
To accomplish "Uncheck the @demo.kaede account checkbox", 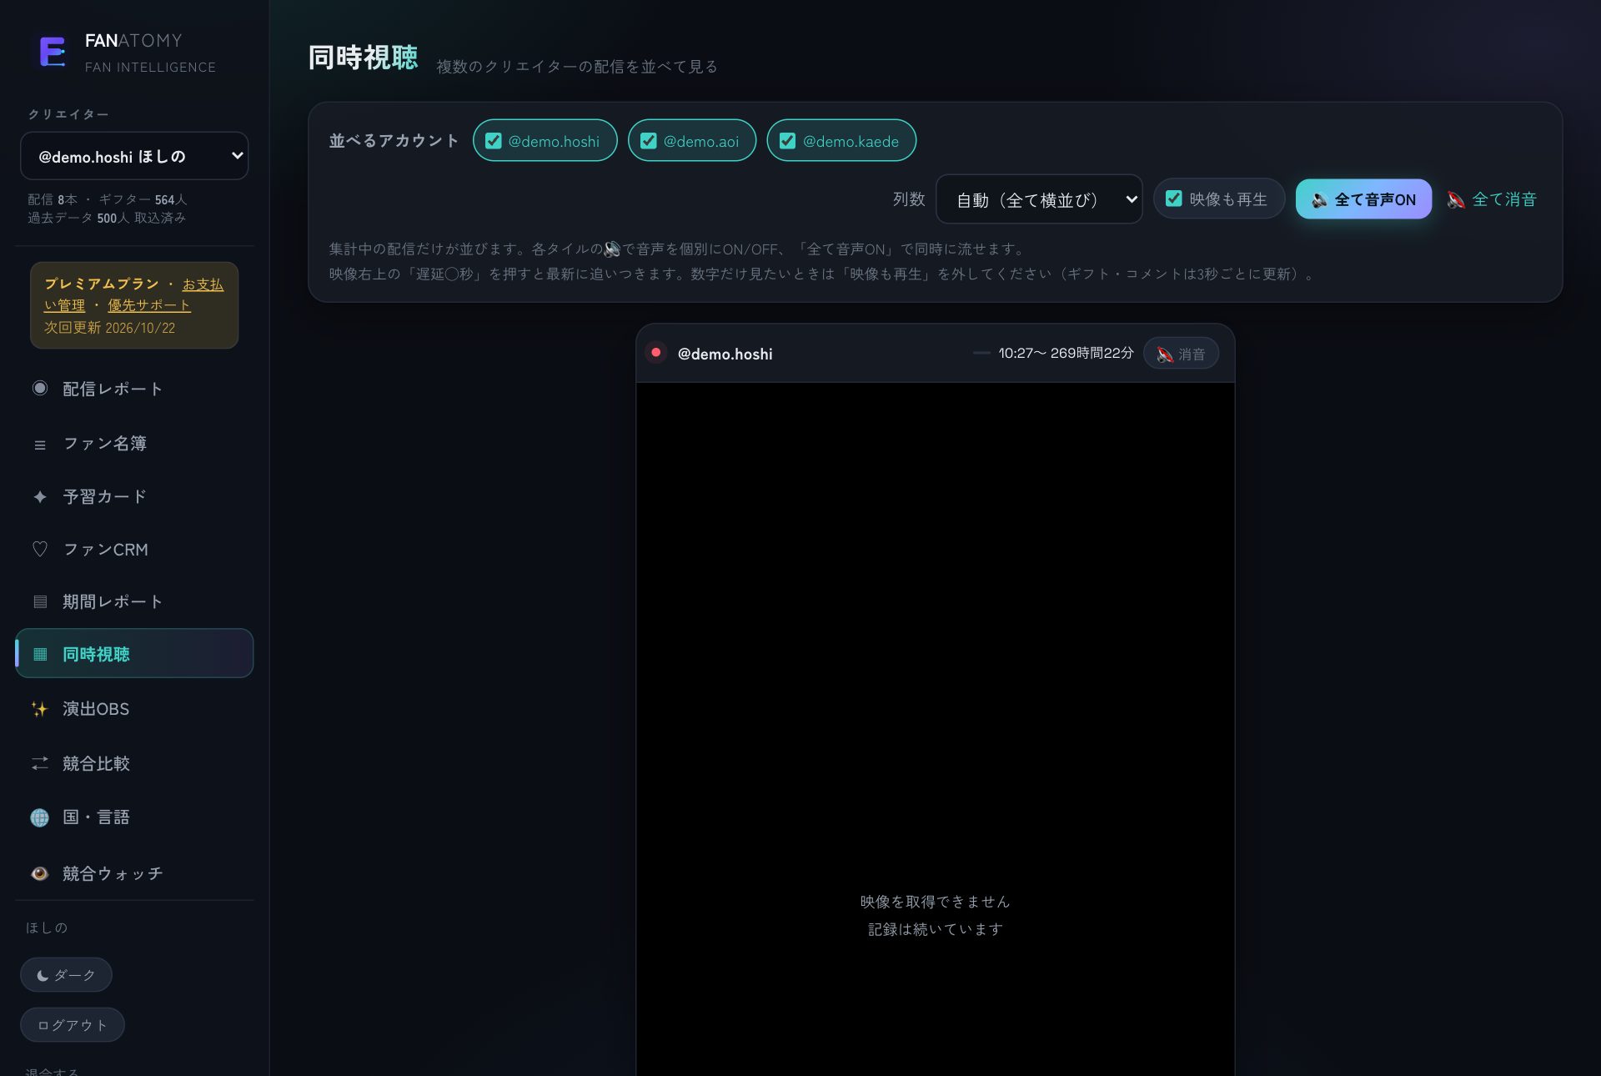I will (x=787, y=141).
